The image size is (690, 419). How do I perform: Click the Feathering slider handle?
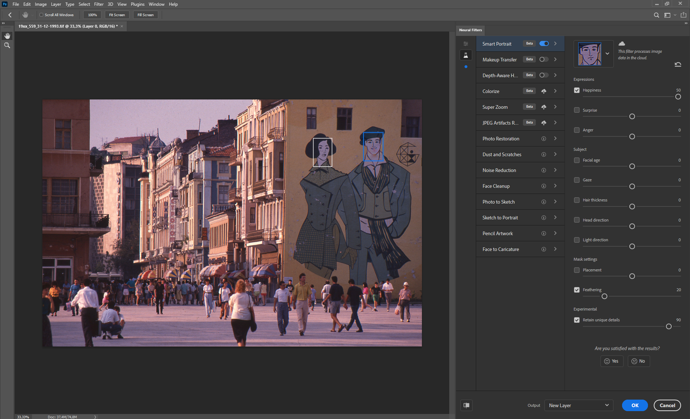[604, 296]
